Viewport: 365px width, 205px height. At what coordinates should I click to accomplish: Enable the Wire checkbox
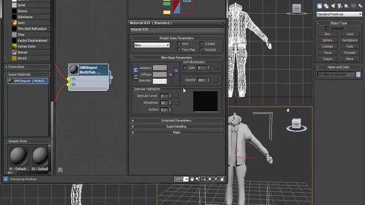[x=179, y=44]
